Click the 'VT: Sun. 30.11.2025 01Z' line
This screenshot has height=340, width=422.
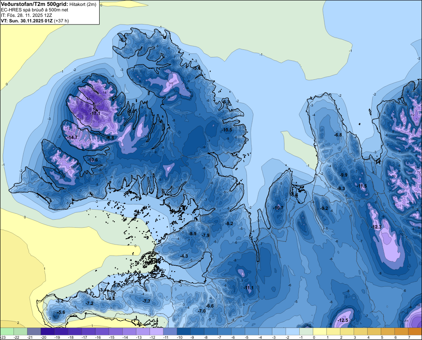point(27,21)
